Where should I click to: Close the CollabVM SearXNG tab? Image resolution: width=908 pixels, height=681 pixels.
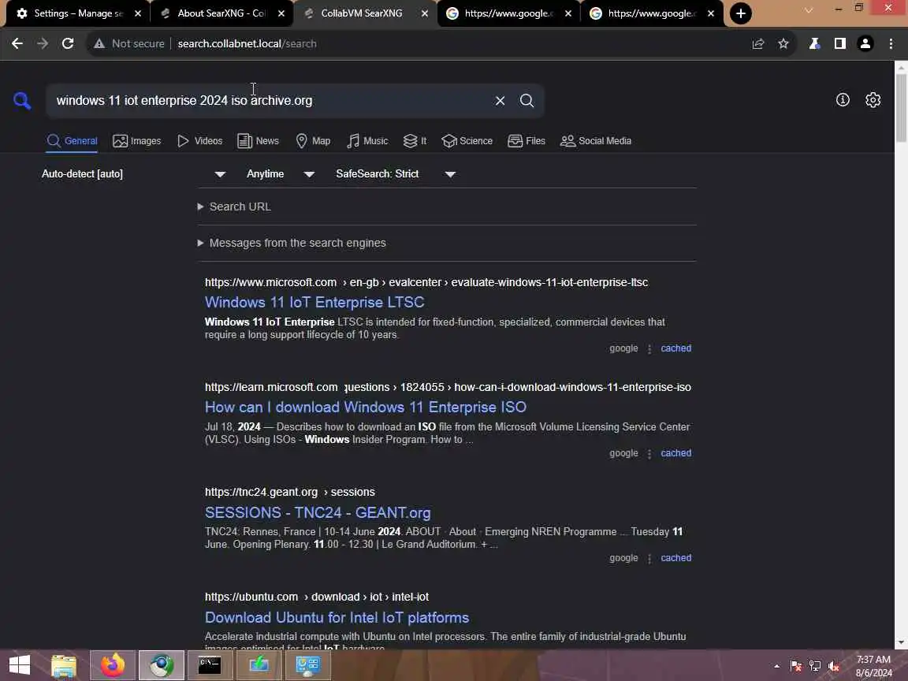[x=425, y=13]
